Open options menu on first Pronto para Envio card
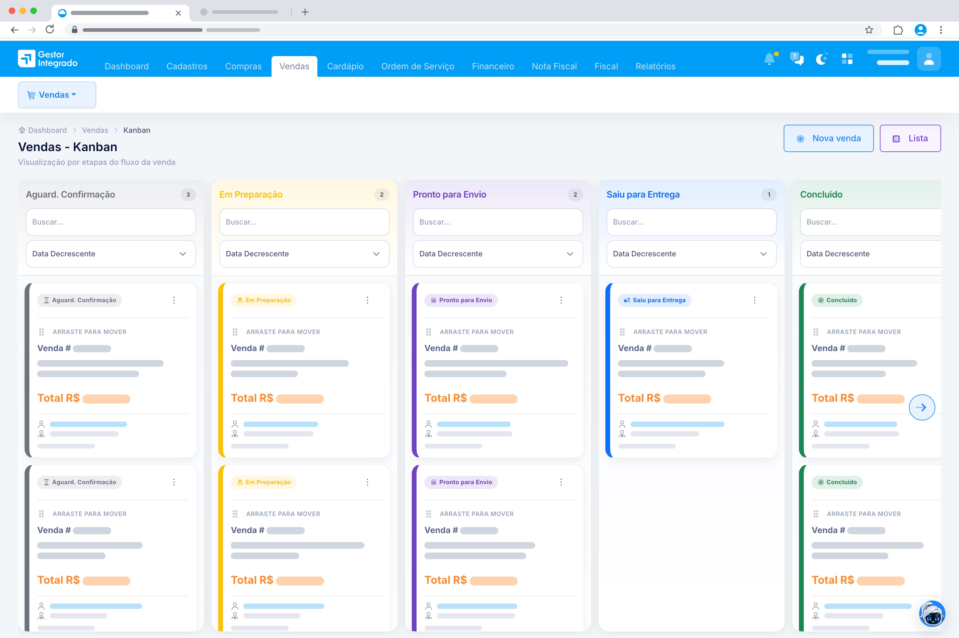 561,300
